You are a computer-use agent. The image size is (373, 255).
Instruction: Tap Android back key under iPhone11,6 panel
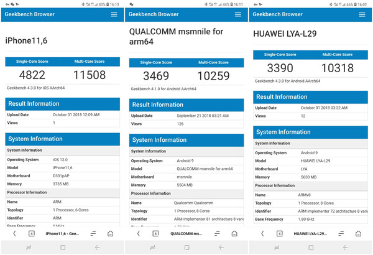pos(97,248)
